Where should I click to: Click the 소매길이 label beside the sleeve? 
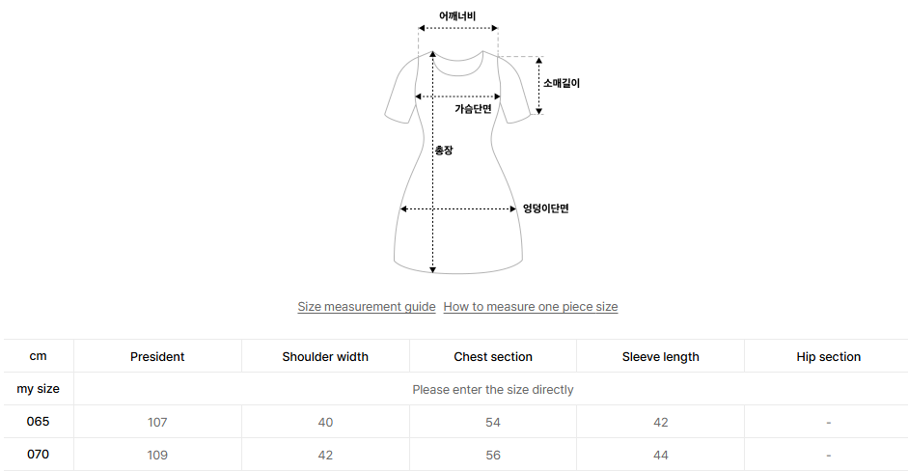(562, 84)
